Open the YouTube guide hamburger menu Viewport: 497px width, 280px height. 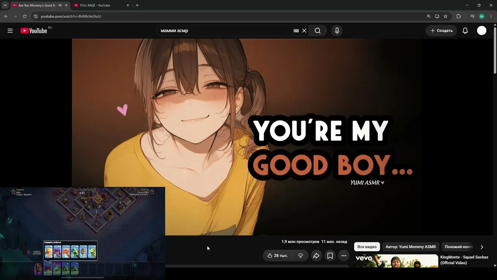pyautogui.click(x=10, y=31)
